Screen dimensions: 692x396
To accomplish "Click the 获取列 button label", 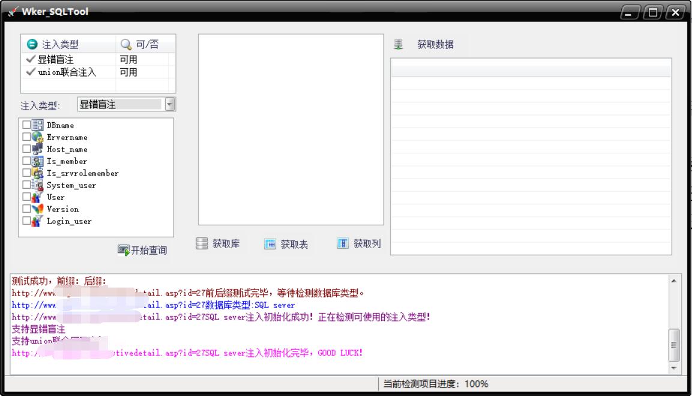I will coord(367,244).
